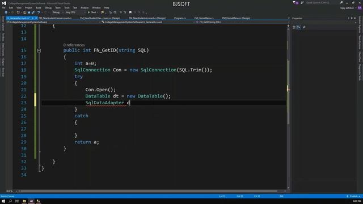Close the CL_GeneralAccount.cs tab
Viewport: 363px width, 204px height.
coord(36,18)
